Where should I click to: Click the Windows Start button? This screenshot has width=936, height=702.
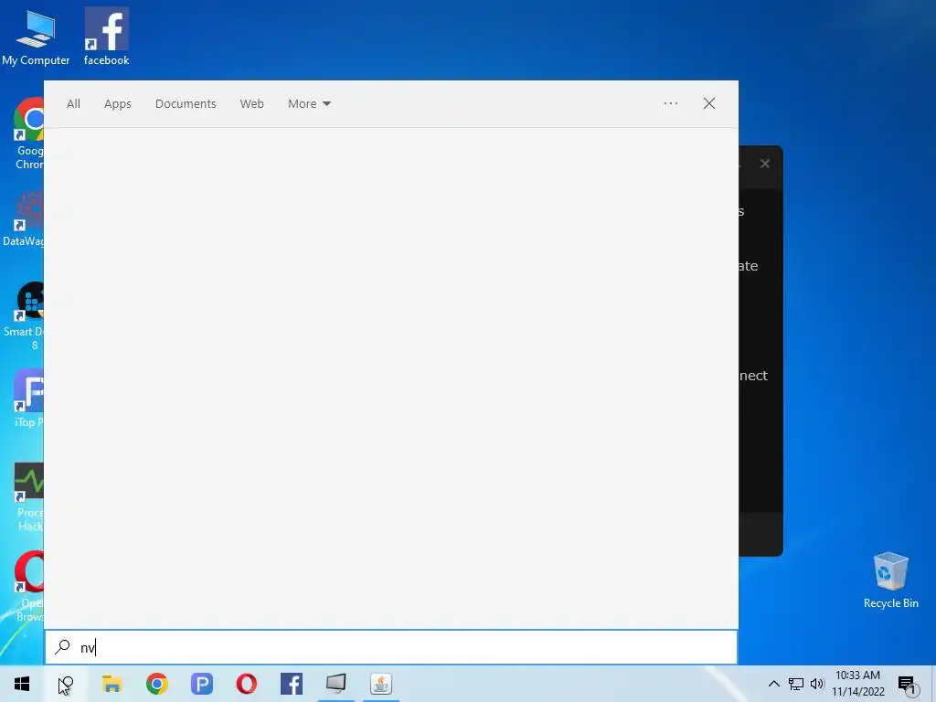[x=22, y=684]
